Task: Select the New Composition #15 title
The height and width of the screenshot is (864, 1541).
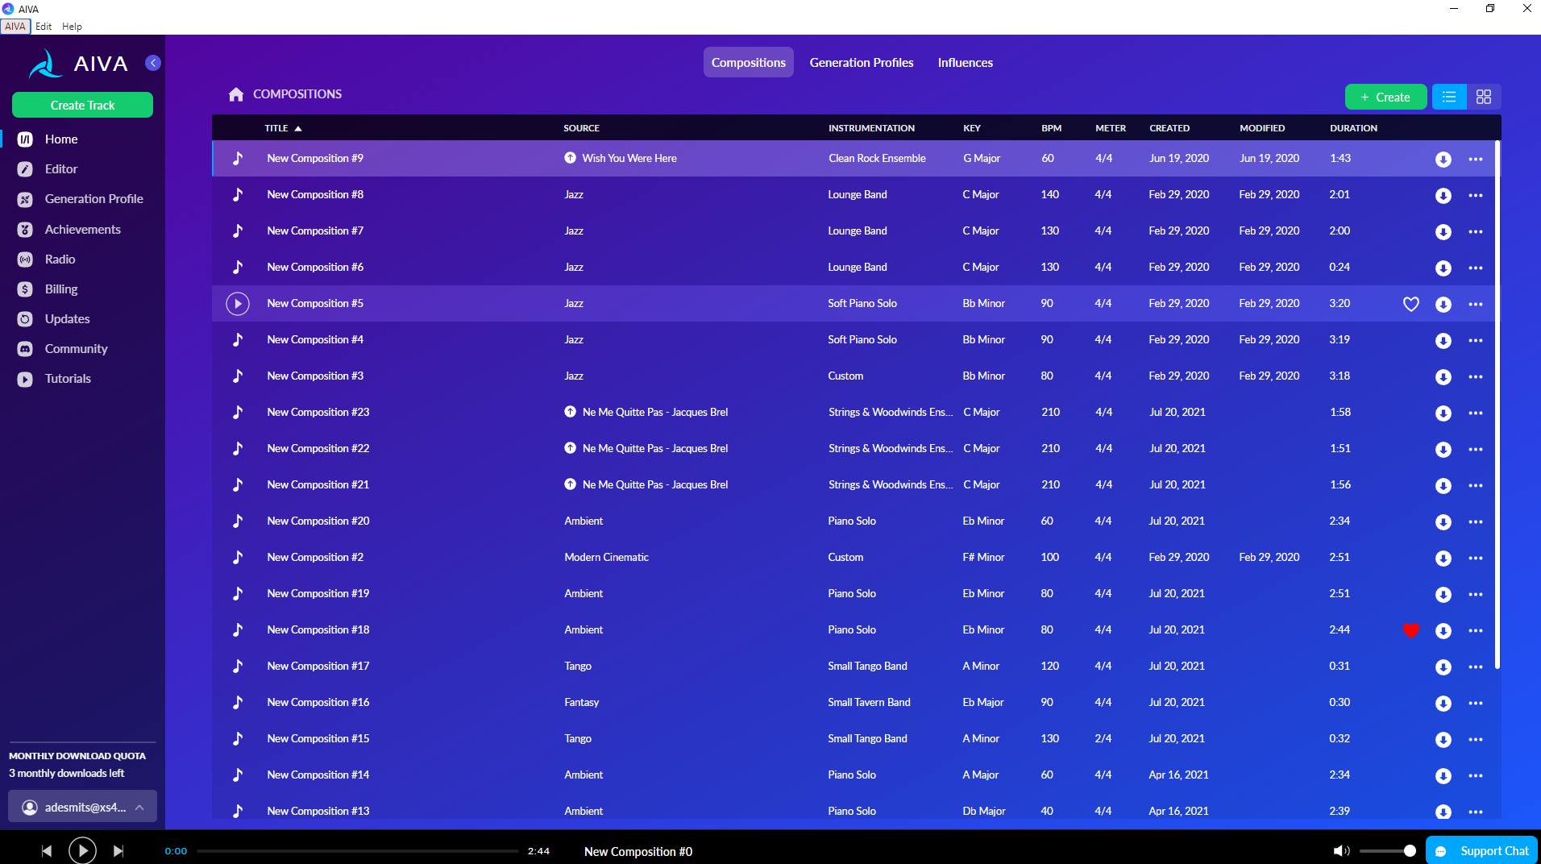Action: click(318, 739)
